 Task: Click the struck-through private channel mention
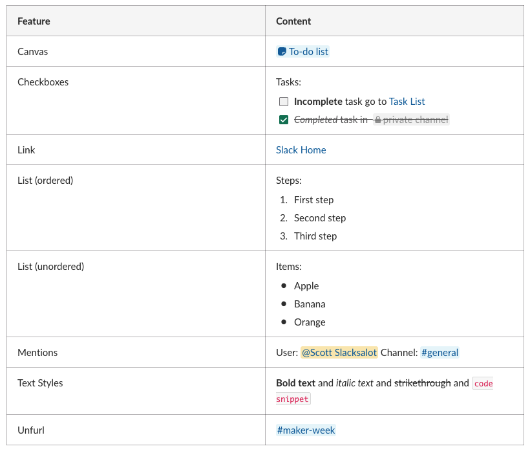[414, 120]
